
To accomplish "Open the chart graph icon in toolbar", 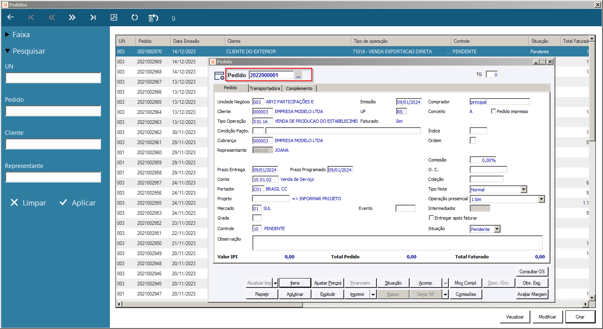I will click(114, 17).
